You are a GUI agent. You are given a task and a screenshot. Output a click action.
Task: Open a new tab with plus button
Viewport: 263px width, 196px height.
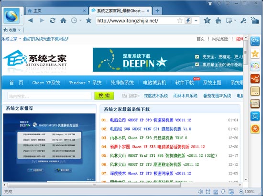click(x=157, y=11)
